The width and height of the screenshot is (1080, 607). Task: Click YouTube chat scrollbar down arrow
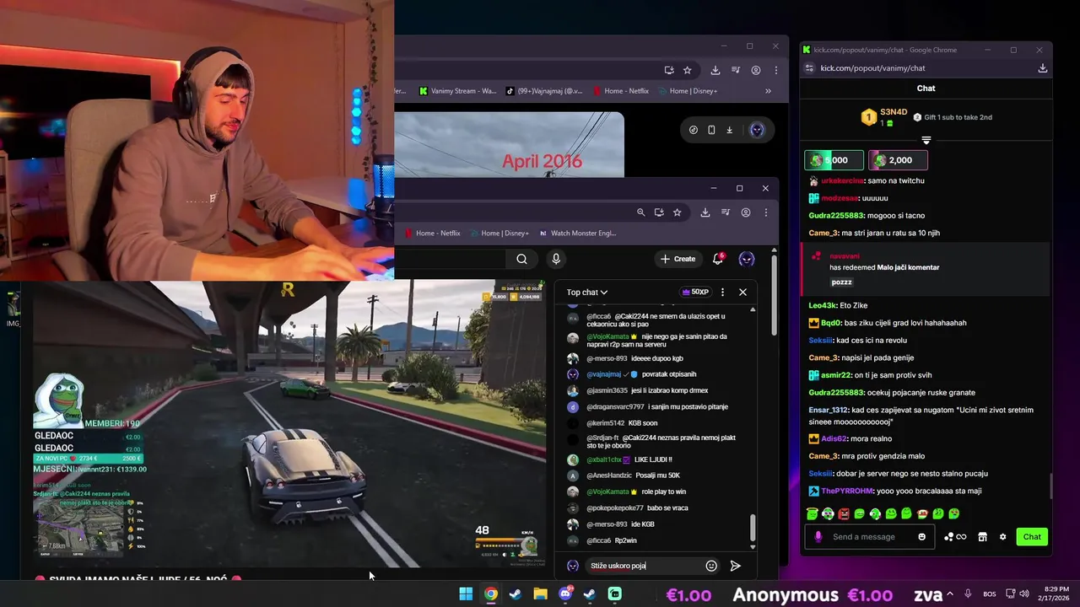click(753, 546)
